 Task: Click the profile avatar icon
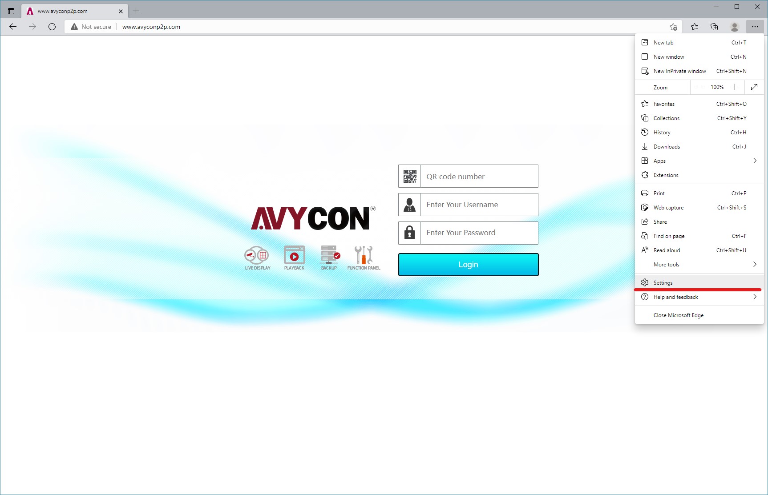735,27
